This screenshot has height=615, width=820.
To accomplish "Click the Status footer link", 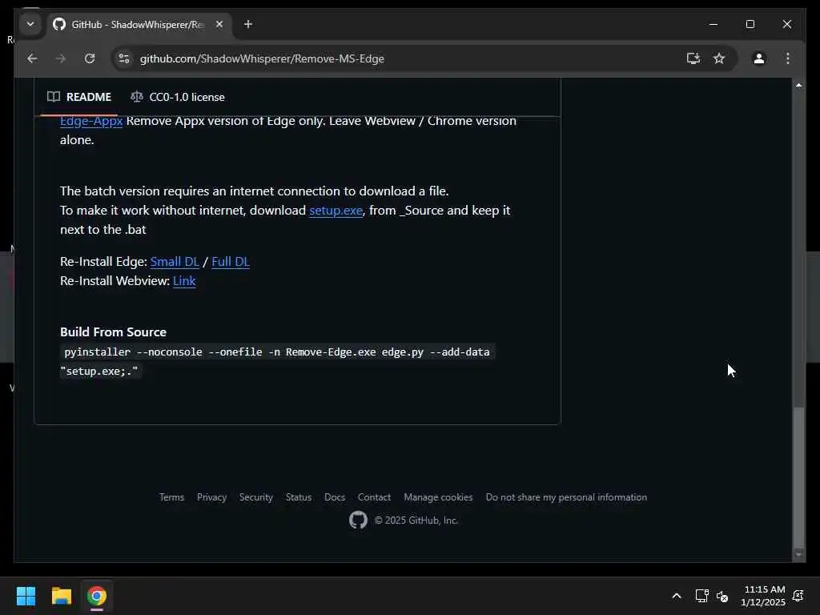I will pos(299,497).
